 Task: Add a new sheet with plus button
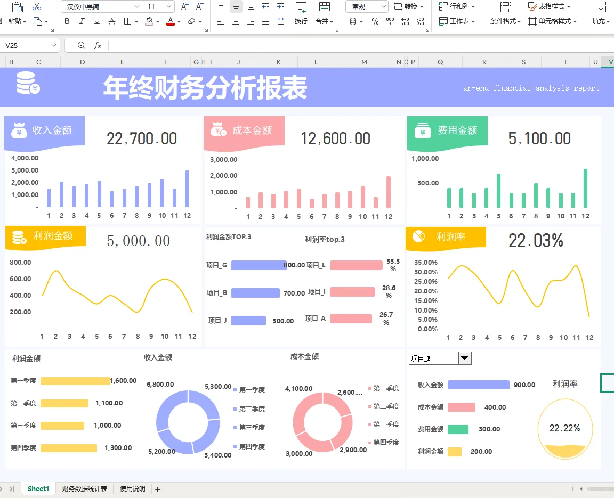158,489
